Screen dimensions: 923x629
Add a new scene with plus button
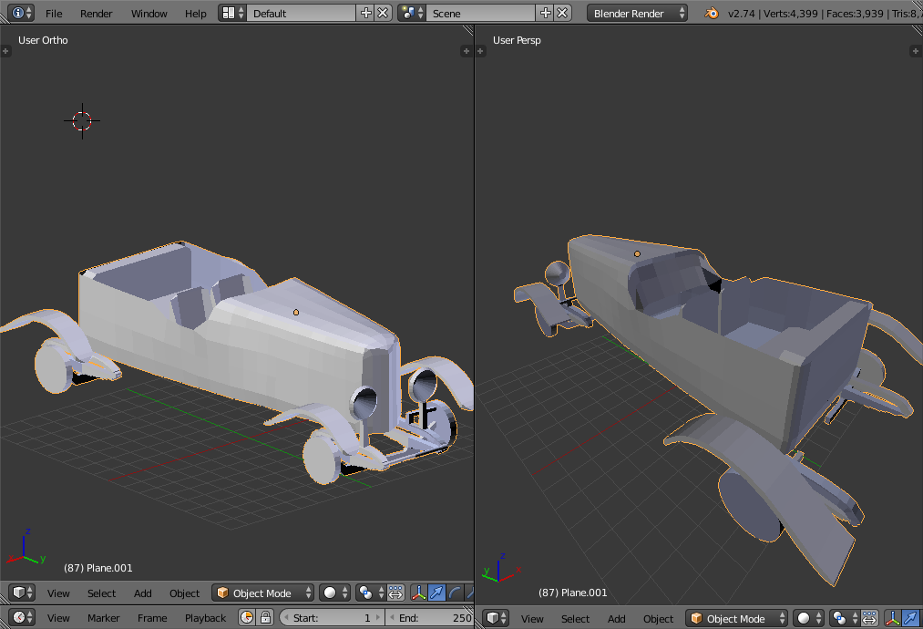click(x=546, y=13)
